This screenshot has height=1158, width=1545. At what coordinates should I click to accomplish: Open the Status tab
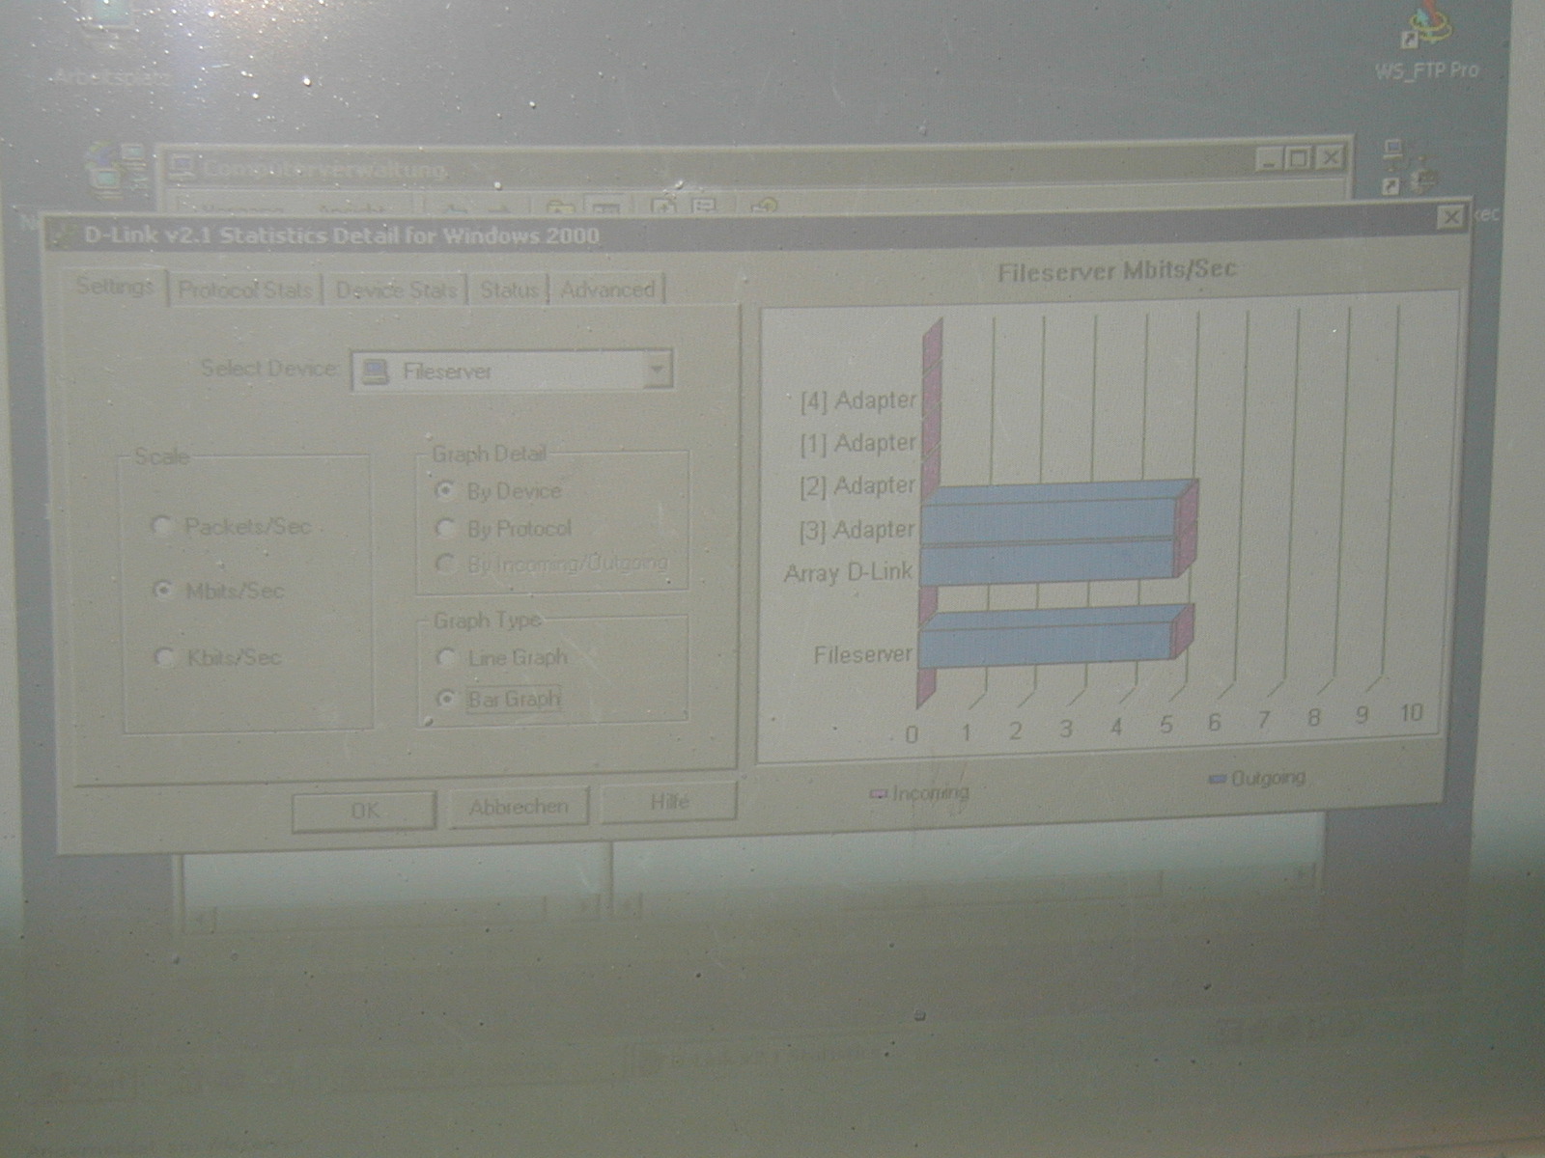(x=509, y=289)
